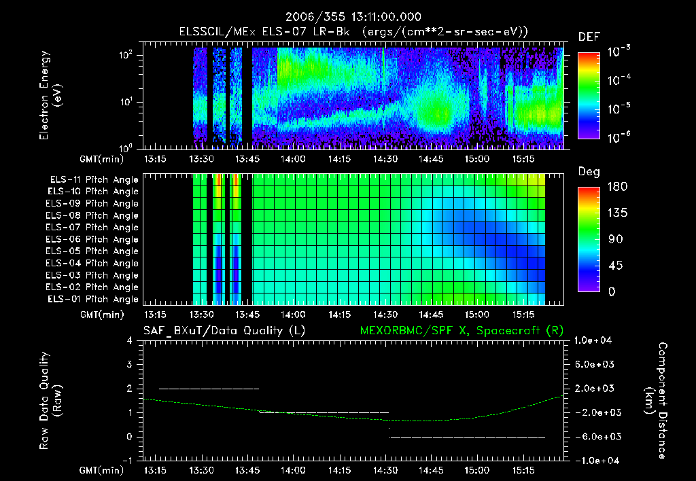This screenshot has height=481, width=696.
Task: Click 14:30 on the bottom plot time axis
Action: click(x=385, y=470)
